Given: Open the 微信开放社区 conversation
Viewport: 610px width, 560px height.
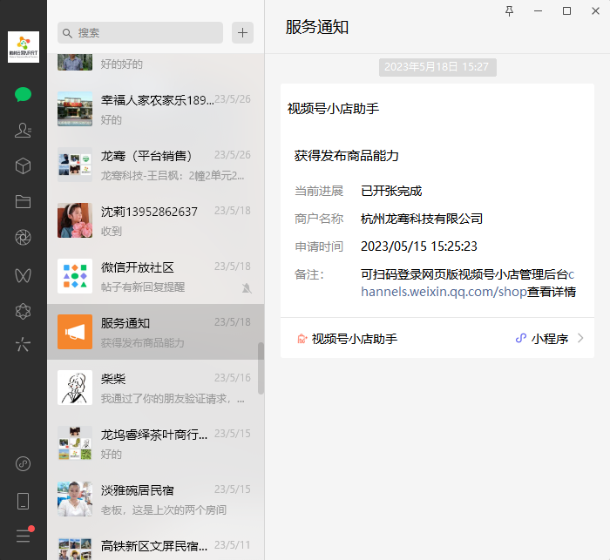Looking at the screenshot, I should tap(156, 276).
